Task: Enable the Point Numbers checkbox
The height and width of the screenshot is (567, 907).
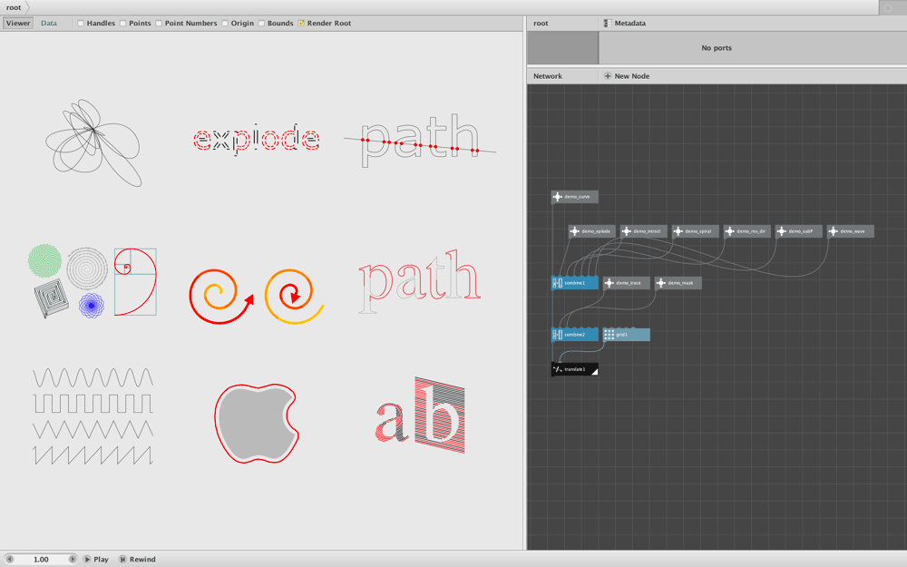Action: pos(159,24)
